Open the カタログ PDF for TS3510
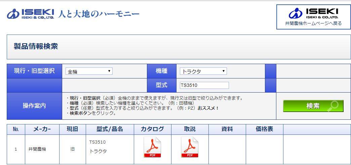This screenshot has height=165, width=351. 152,147
